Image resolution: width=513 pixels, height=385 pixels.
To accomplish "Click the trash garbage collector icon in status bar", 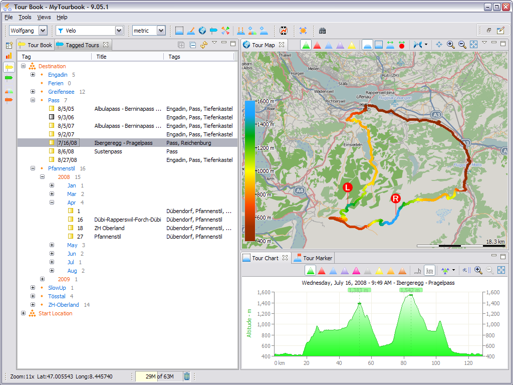I will [x=186, y=376].
